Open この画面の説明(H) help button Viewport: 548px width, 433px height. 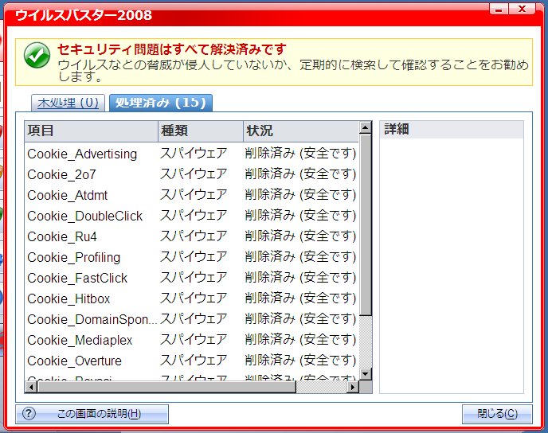pos(92,414)
